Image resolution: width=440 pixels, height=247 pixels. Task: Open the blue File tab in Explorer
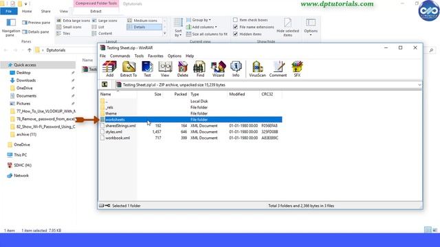(9, 11)
